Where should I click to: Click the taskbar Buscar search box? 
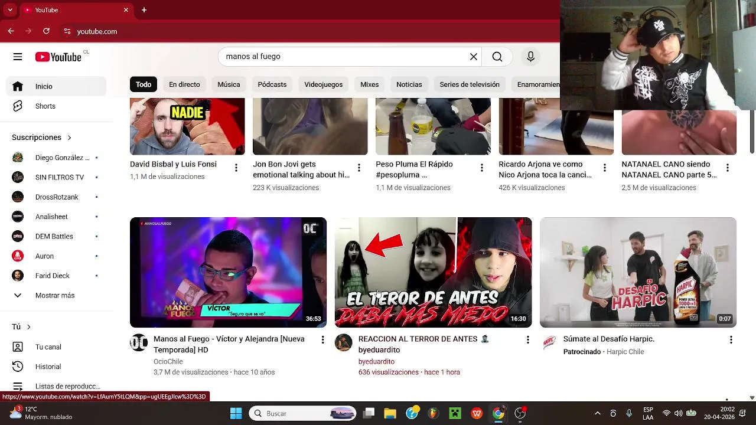point(302,413)
